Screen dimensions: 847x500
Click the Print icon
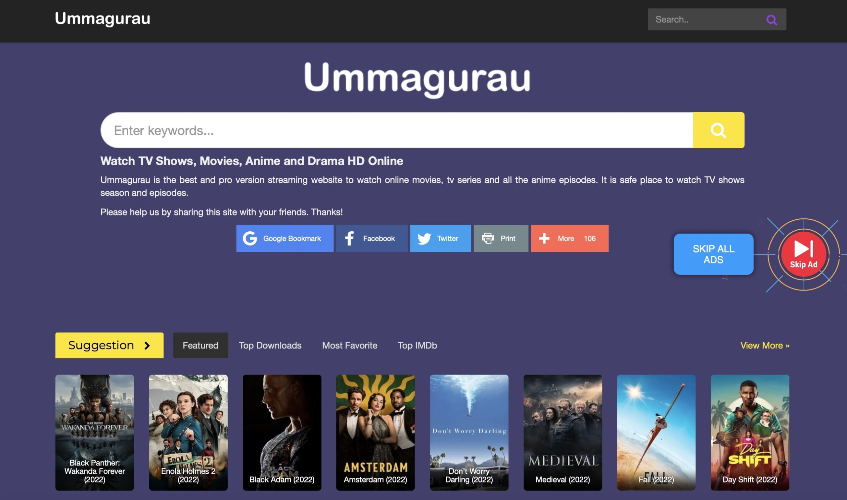click(x=487, y=238)
